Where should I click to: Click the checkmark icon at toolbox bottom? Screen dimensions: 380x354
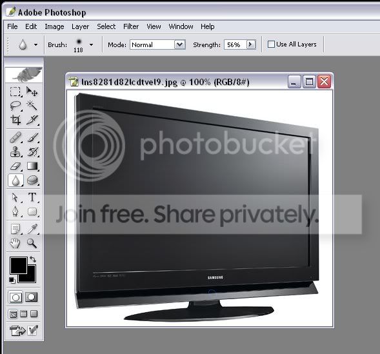click(x=32, y=330)
